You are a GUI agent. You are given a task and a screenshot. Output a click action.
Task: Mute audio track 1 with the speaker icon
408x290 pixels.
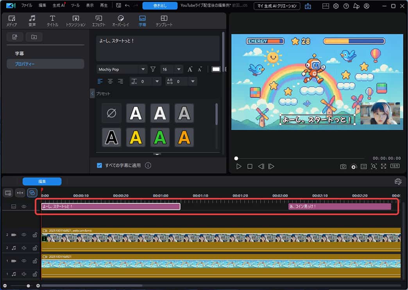(x=24, y=274)
